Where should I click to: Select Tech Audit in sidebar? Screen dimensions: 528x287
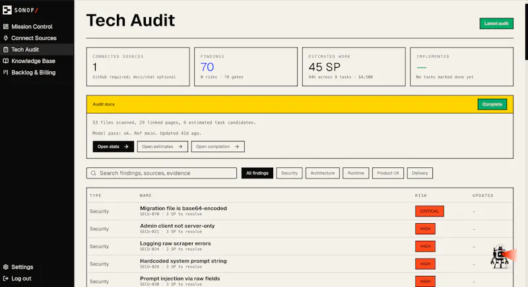tap(37, 49)
